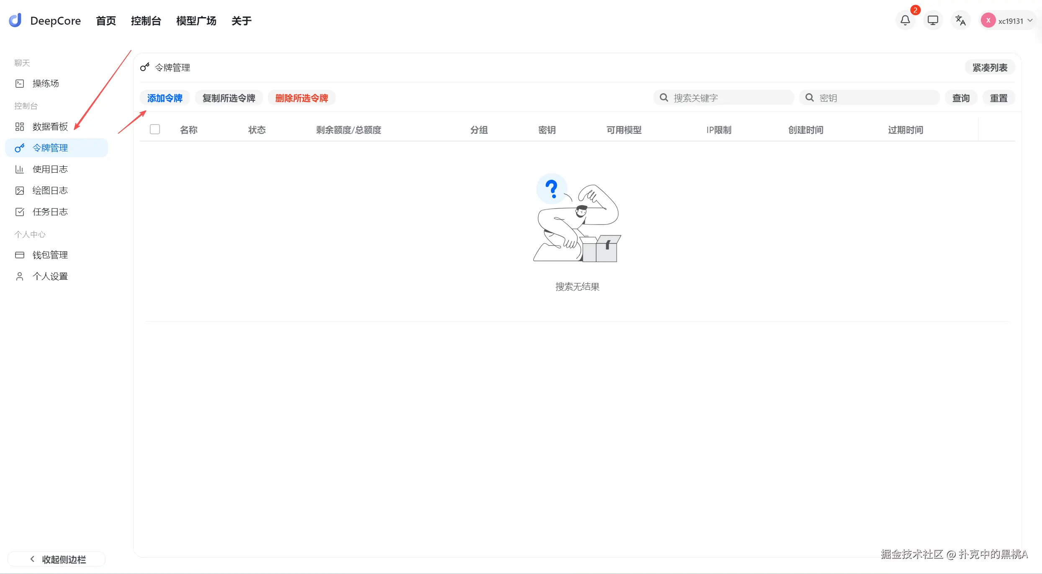This screenshot has width=1042, height=574.
Task: Toggle the select-all tokens checkbox
Action: point(155,130)
